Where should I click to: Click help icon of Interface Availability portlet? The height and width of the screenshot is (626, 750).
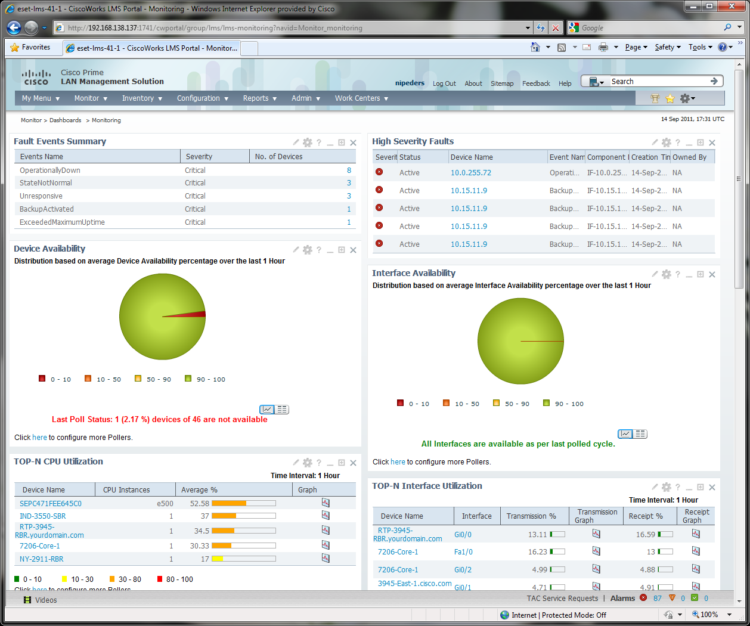678,274
